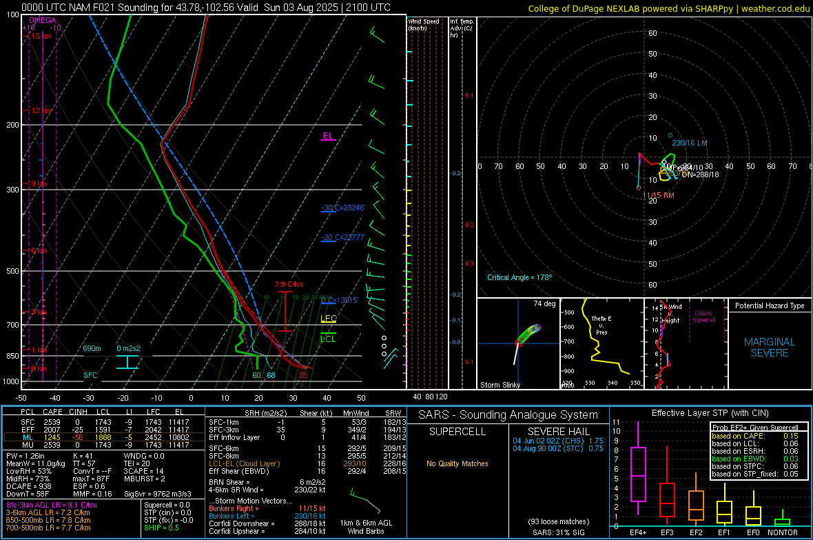Viewport: 813px width, 540px height.
Task: Click the 1km & 6km AGL wind barbs graphic
Action: (366, 501)
